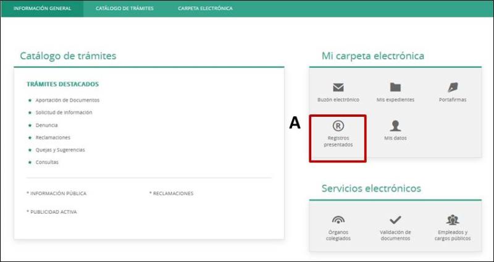
Task: Open the Mis datos person icon
Action: click(395, 126)
